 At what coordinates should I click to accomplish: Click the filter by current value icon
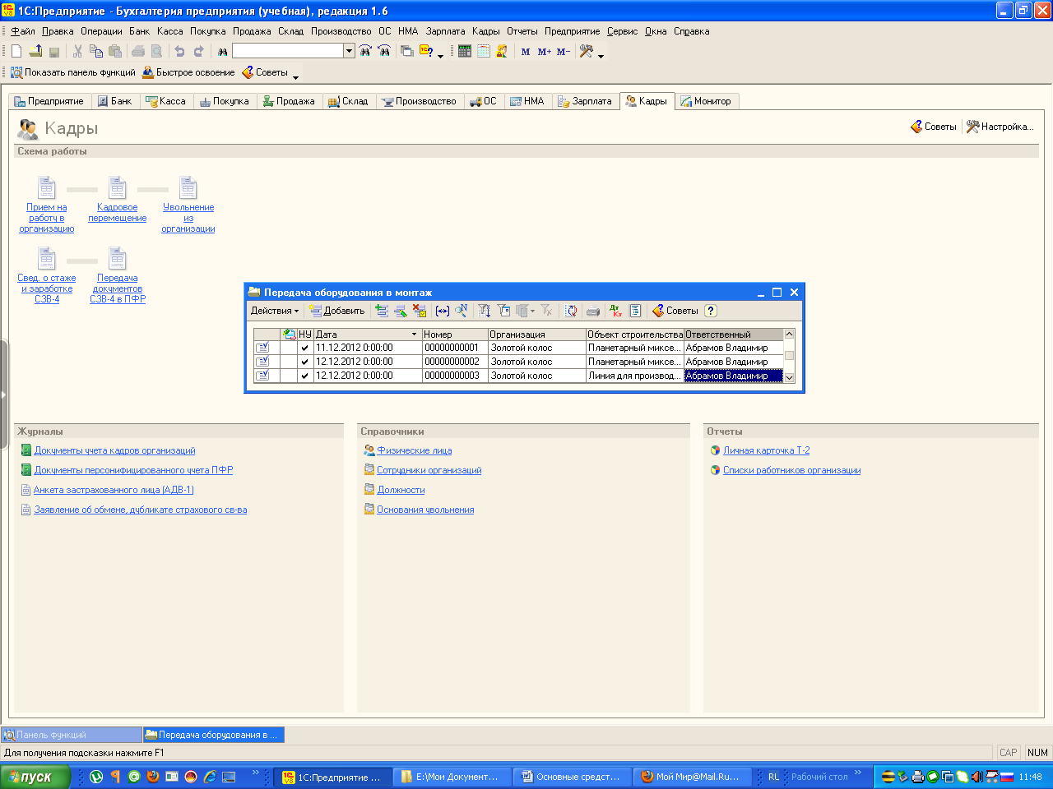tap(503, 311)
